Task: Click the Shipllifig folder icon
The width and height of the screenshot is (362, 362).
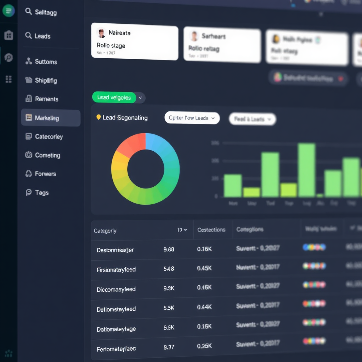Action: click(x=29, y=80)
